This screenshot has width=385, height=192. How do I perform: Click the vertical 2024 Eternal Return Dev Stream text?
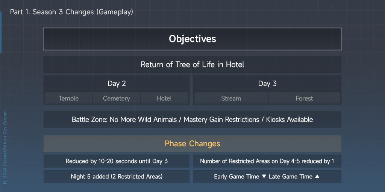click(5, 144)
